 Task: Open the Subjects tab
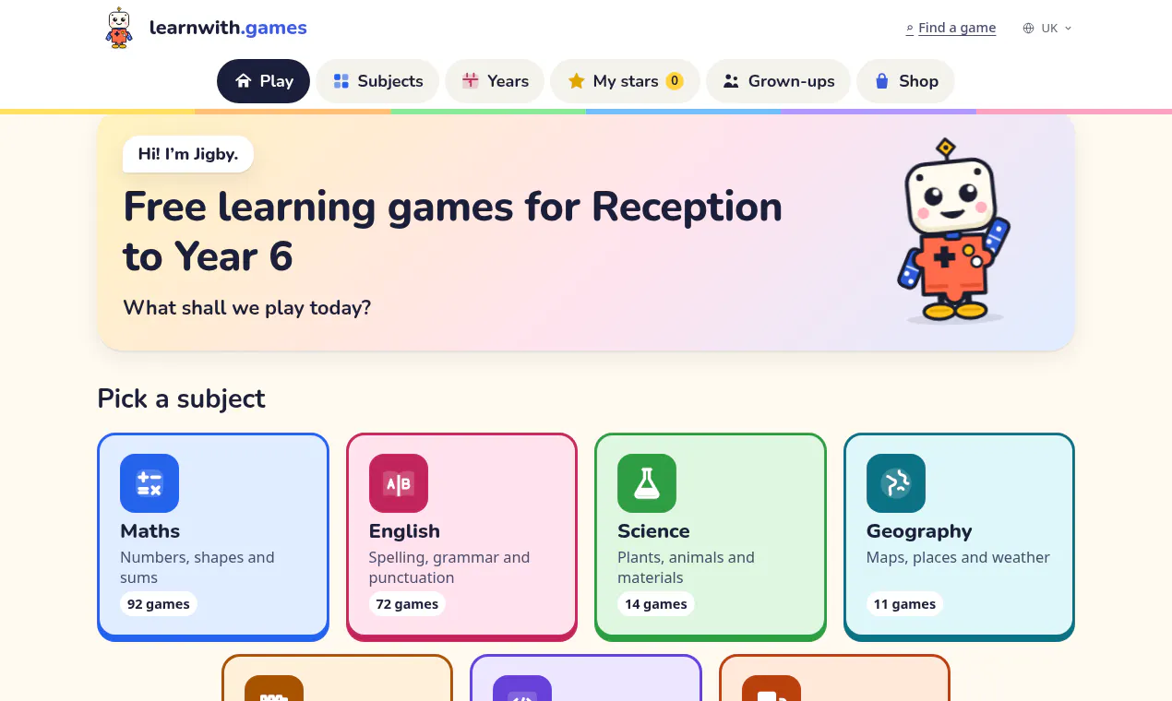tap(378, 81)
